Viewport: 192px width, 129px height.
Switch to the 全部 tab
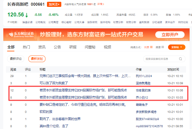tap(11, 47)
